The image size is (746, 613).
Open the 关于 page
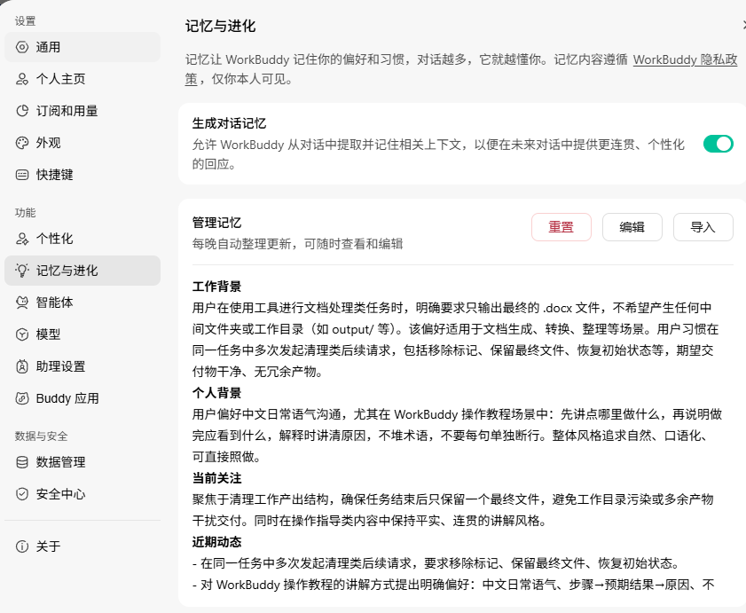coord(82,546)
